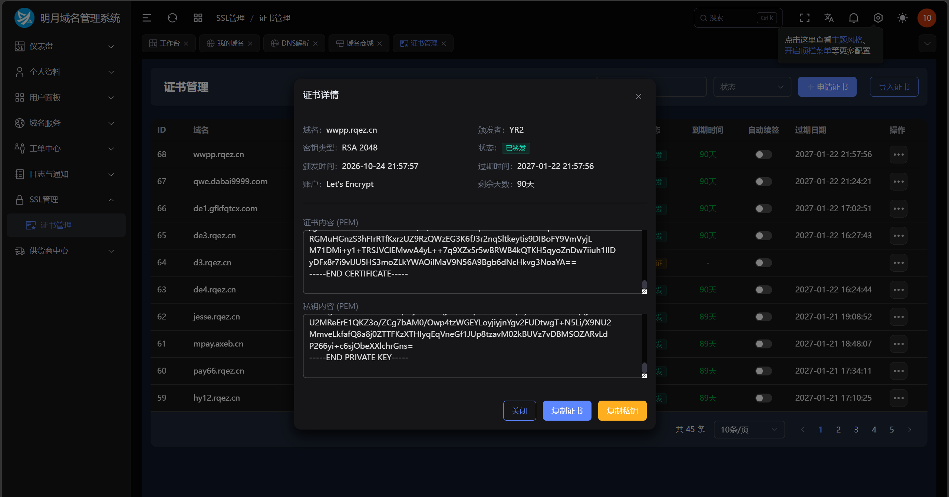Open the theme settings hexagon icon
949x497 pixels.
point(878,18)
